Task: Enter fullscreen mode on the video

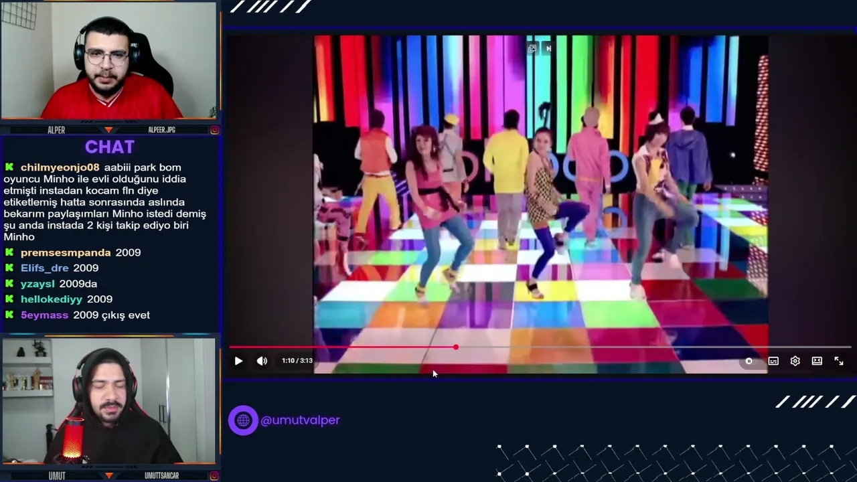Action: pyautogui.click(x=839, y=361)
